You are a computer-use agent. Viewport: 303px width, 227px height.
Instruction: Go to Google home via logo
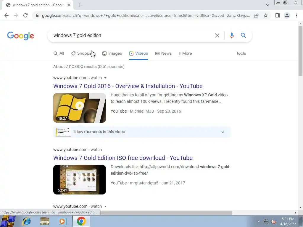point(20,36)
